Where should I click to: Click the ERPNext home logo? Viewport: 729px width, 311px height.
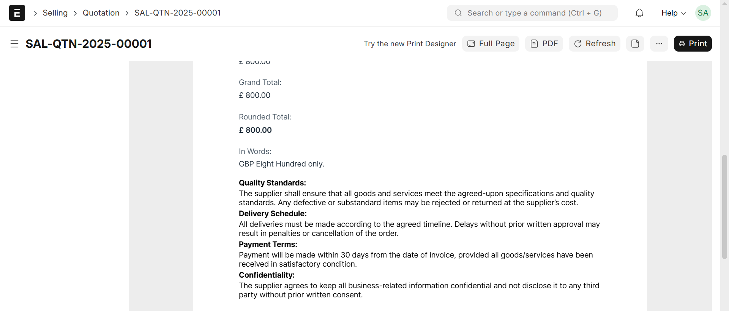pos(17,13)
